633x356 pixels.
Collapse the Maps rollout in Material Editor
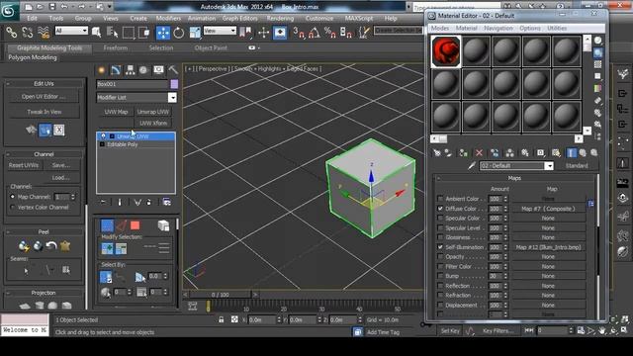pyautogui.click(x=514, y=178)
